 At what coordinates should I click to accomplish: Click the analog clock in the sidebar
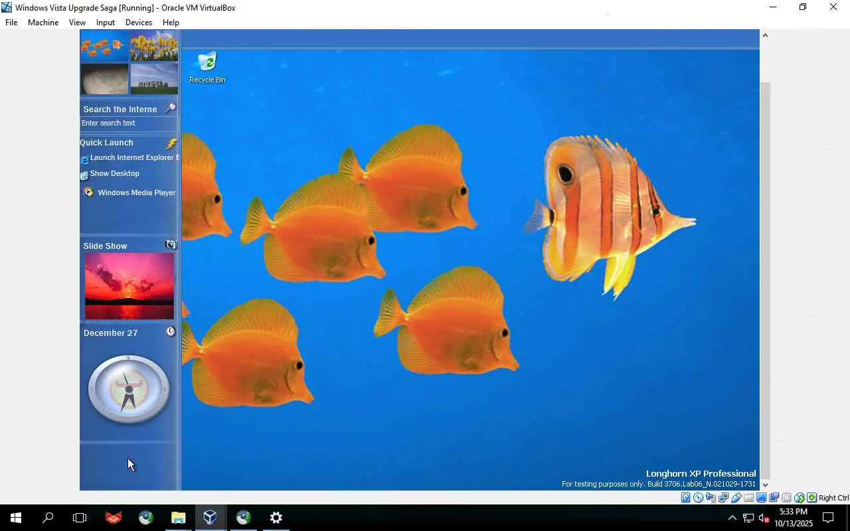tap(129, 390)
